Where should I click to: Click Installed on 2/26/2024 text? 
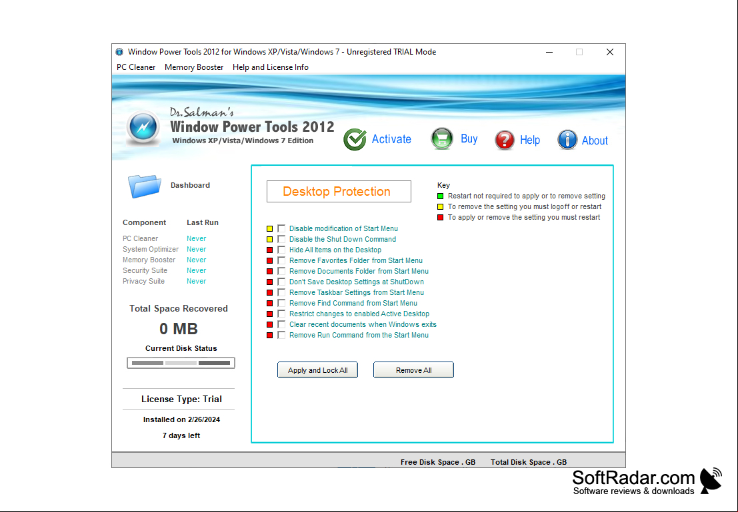coord(181,420)
